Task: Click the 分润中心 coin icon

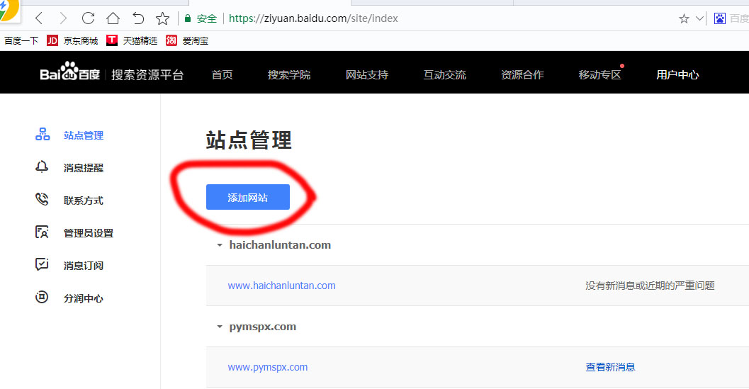Action: (x=42, y=298)
